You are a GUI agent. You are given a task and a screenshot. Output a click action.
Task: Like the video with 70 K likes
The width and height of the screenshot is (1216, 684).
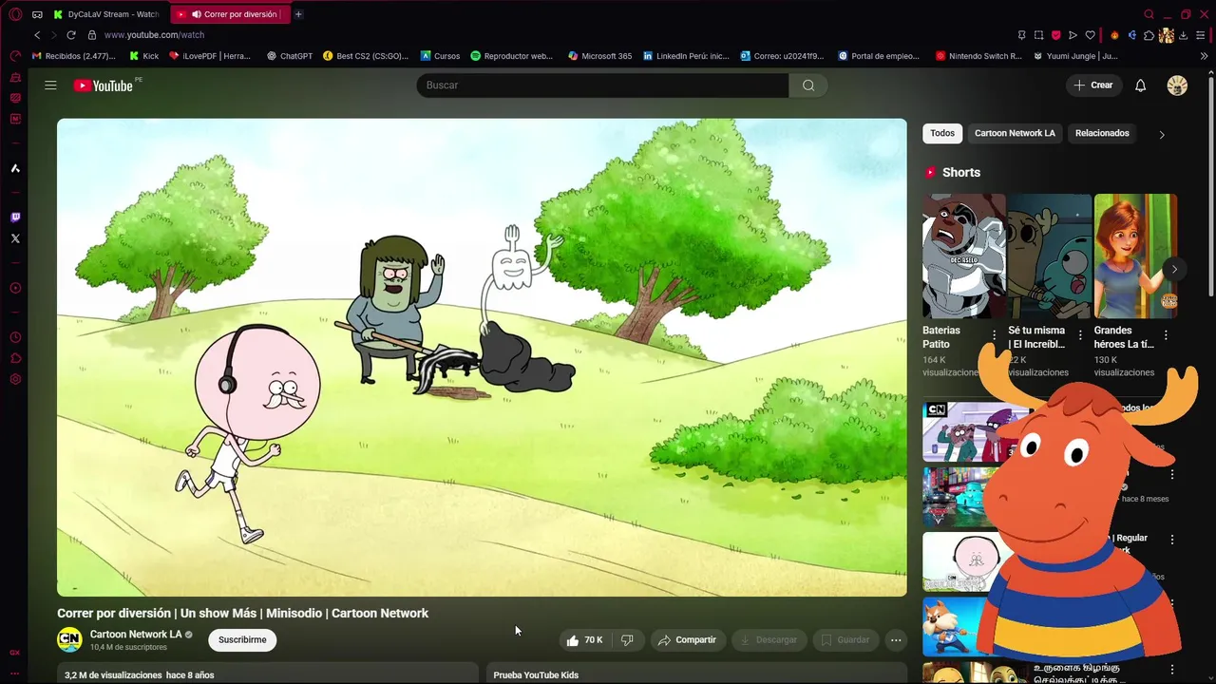tap(585, 640)
